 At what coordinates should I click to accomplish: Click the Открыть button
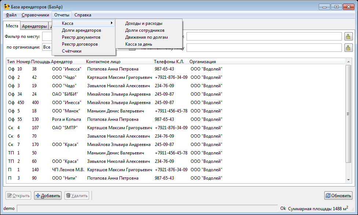18,195
